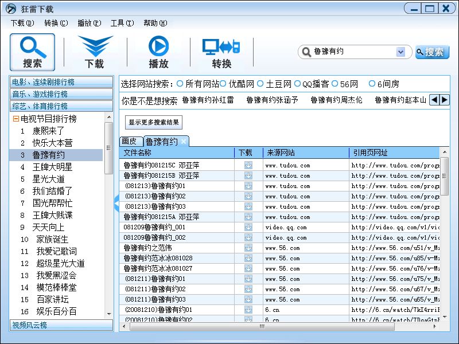Select 我爱记歌词 in ranking list
459x344 pixels.
56,251
